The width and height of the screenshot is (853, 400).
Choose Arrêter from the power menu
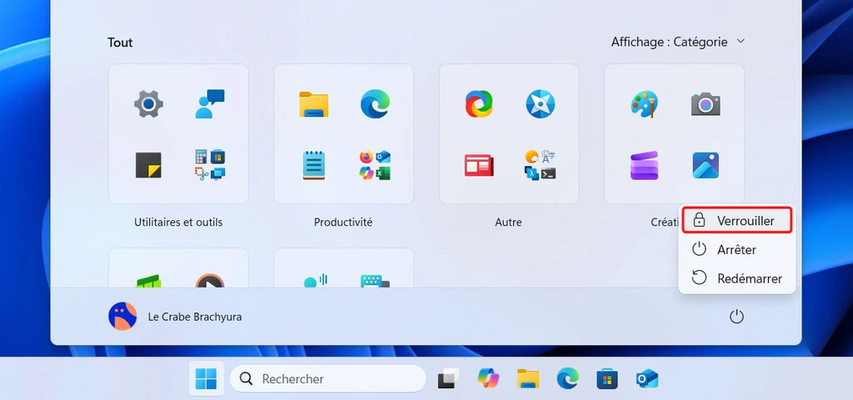[x=736, y=249]
